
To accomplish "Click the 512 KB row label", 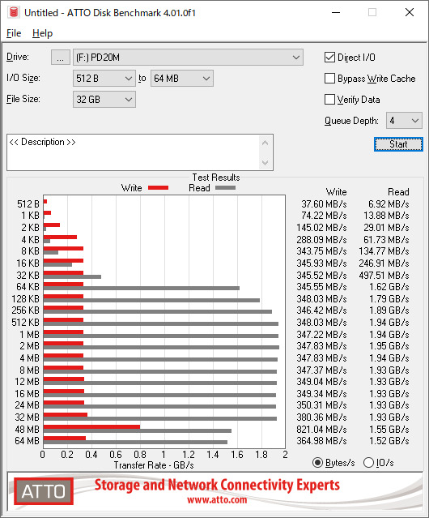I will click(x=25, y=323).
